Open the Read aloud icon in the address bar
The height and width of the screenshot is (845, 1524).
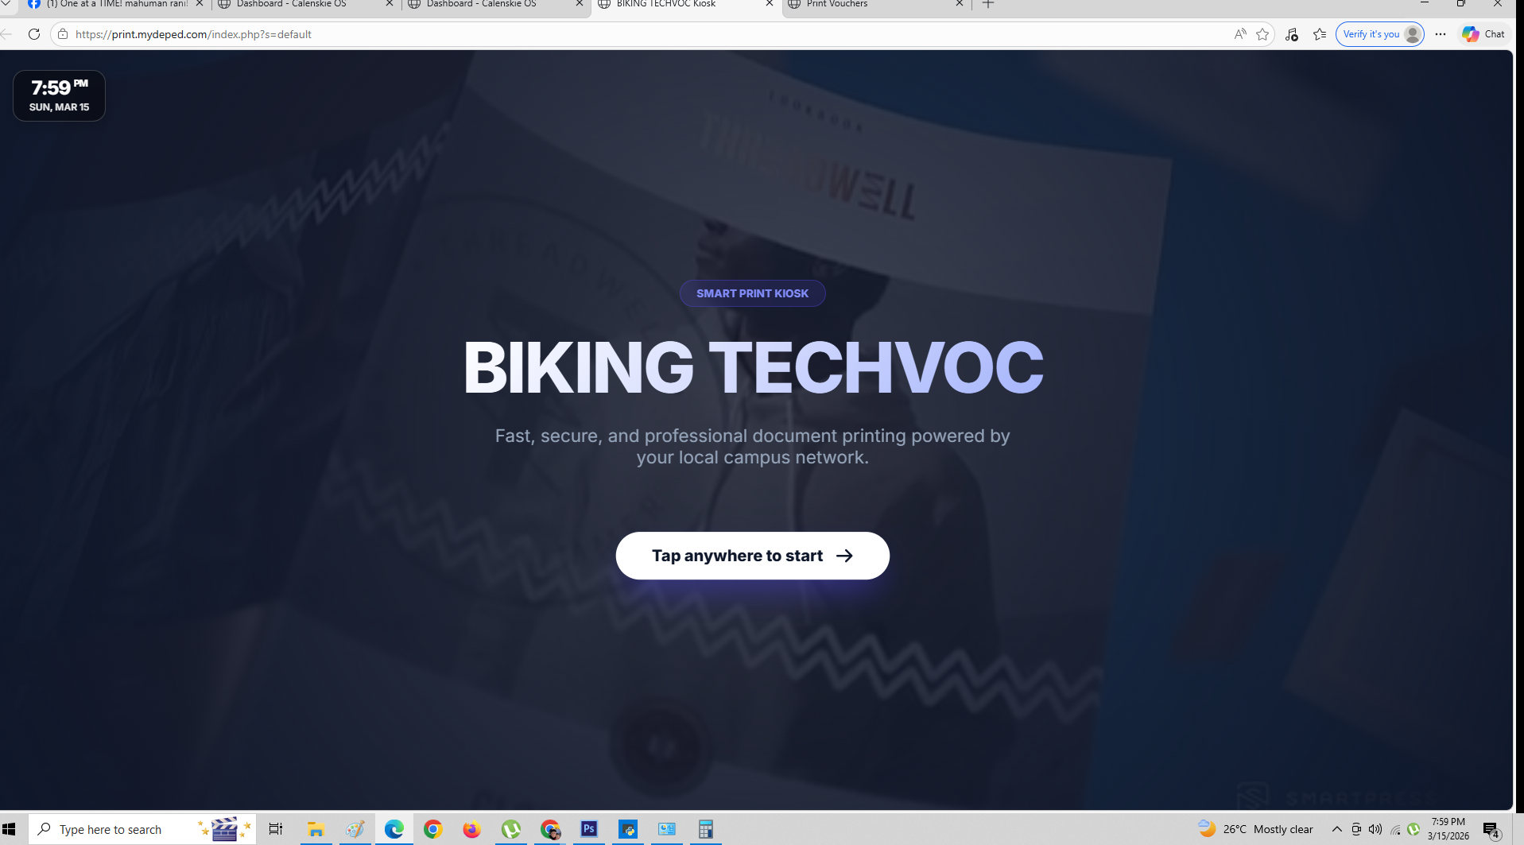pos(1239,34)
